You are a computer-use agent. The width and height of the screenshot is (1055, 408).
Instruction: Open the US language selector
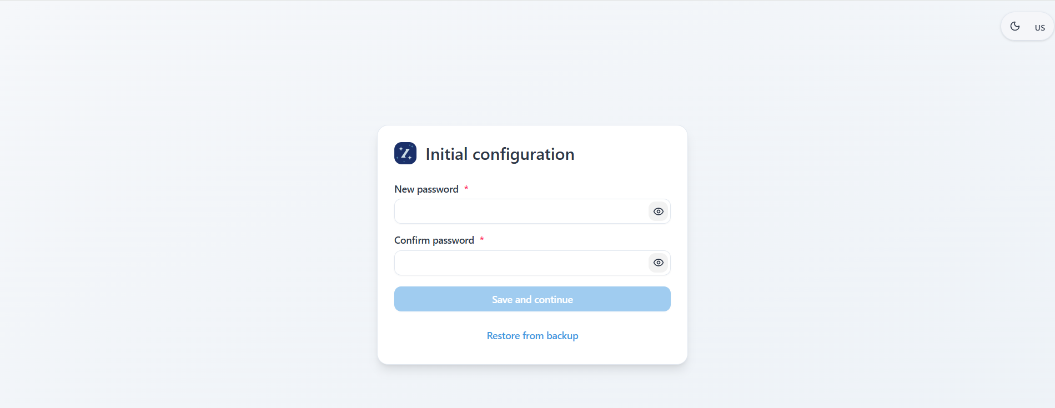(x=1039, y=27)
